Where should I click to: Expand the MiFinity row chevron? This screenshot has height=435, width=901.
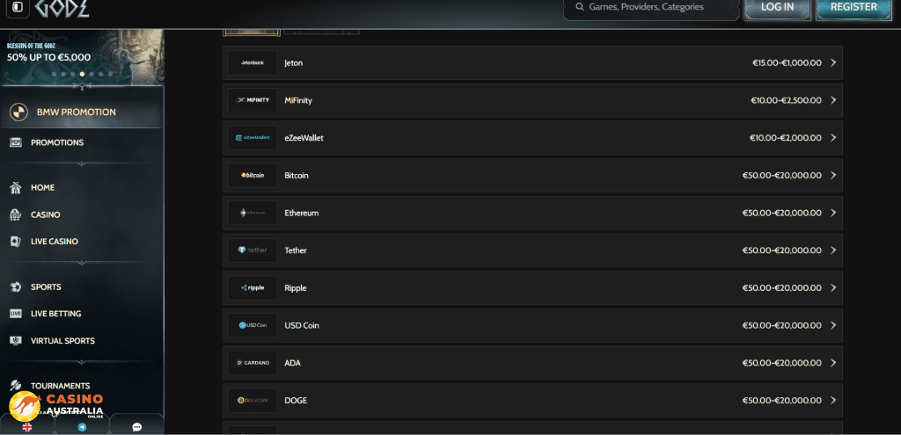tap(833, 100)
